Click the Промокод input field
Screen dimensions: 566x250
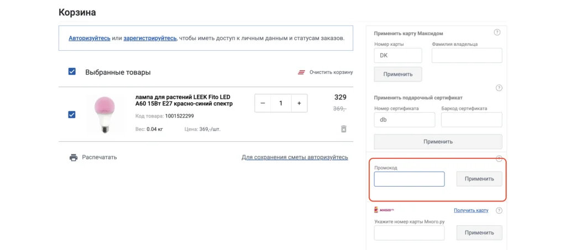click(409, 179)
